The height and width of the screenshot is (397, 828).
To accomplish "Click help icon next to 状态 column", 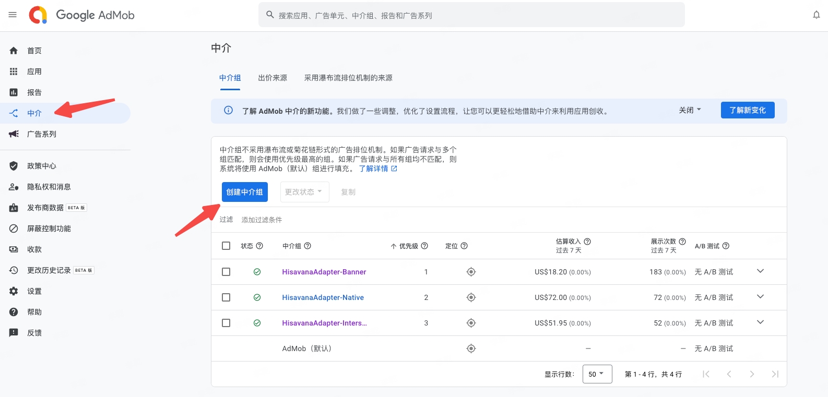I will coord(259,246).
